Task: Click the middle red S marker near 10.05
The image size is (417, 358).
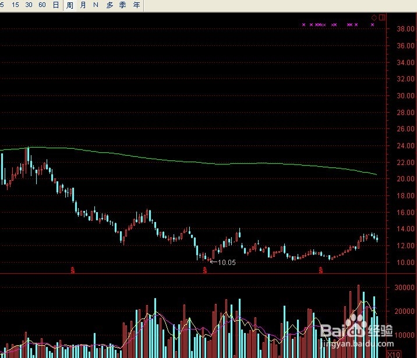Action: coord(205,270)
